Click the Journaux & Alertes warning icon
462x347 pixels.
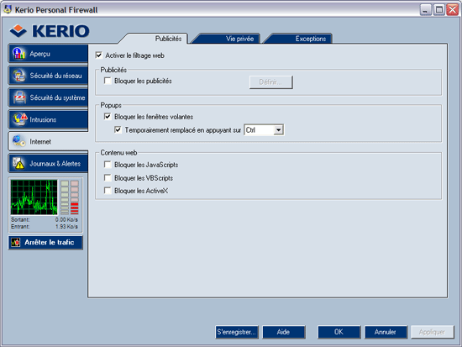click(18, 163)
